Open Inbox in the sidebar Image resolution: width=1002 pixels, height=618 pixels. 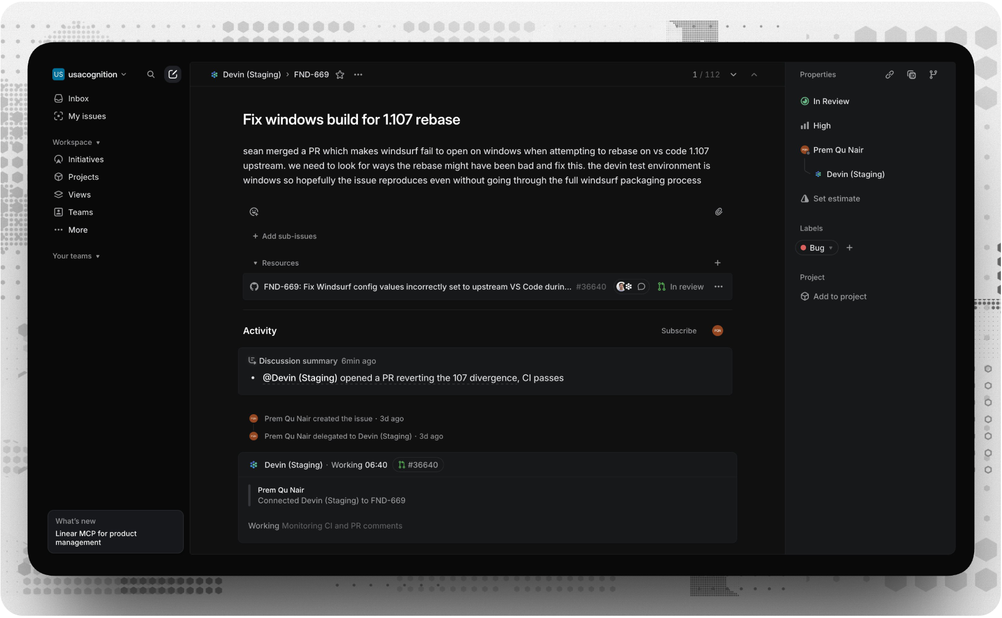coord(78,99)
